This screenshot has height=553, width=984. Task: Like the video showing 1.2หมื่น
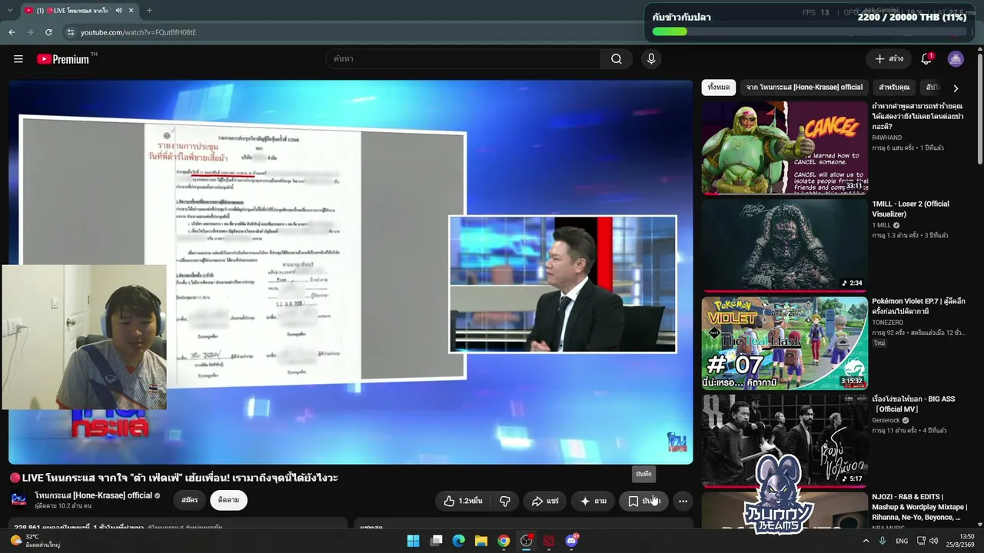coord(463,501)
